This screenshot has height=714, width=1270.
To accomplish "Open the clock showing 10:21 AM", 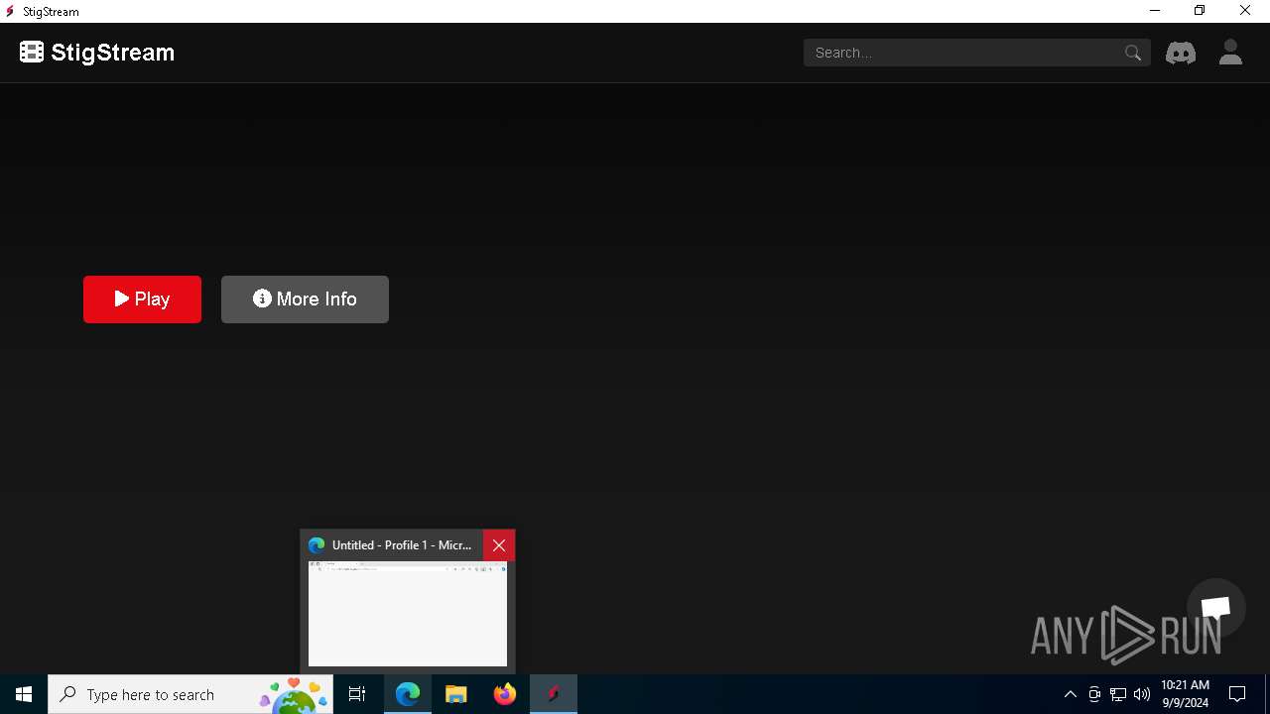I will [1186, 694].
